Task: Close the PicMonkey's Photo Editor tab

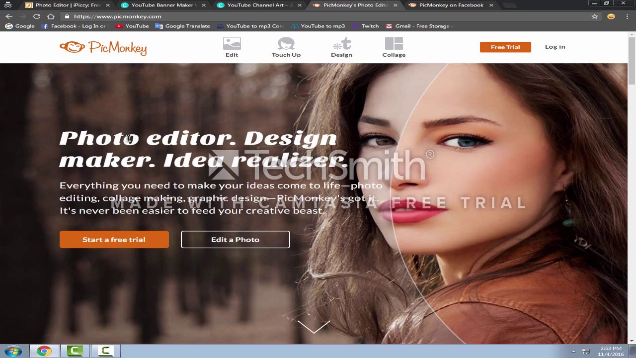Action: pyautogui.click(x=396, y=5)
